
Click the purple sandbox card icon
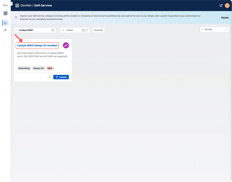66,45
